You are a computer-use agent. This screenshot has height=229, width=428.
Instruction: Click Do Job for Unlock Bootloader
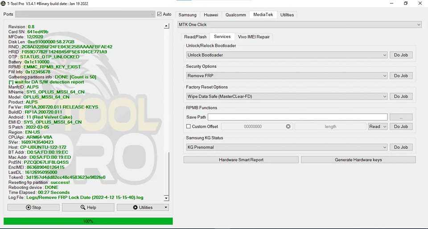click(x=401, y=55)
